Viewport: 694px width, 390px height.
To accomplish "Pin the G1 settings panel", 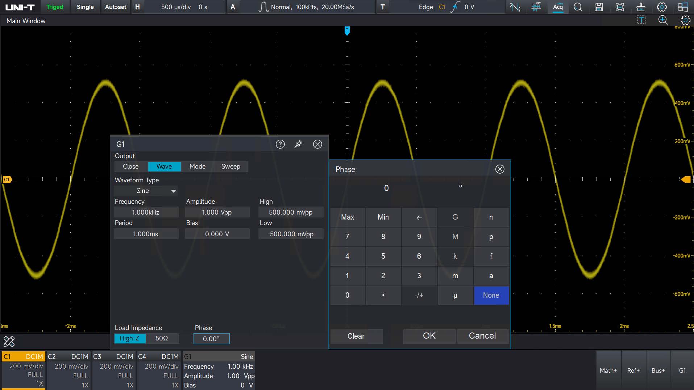I will (x=298, y=144).
